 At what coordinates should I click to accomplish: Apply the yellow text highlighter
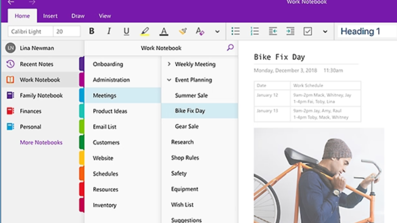(x=145, y=32)
